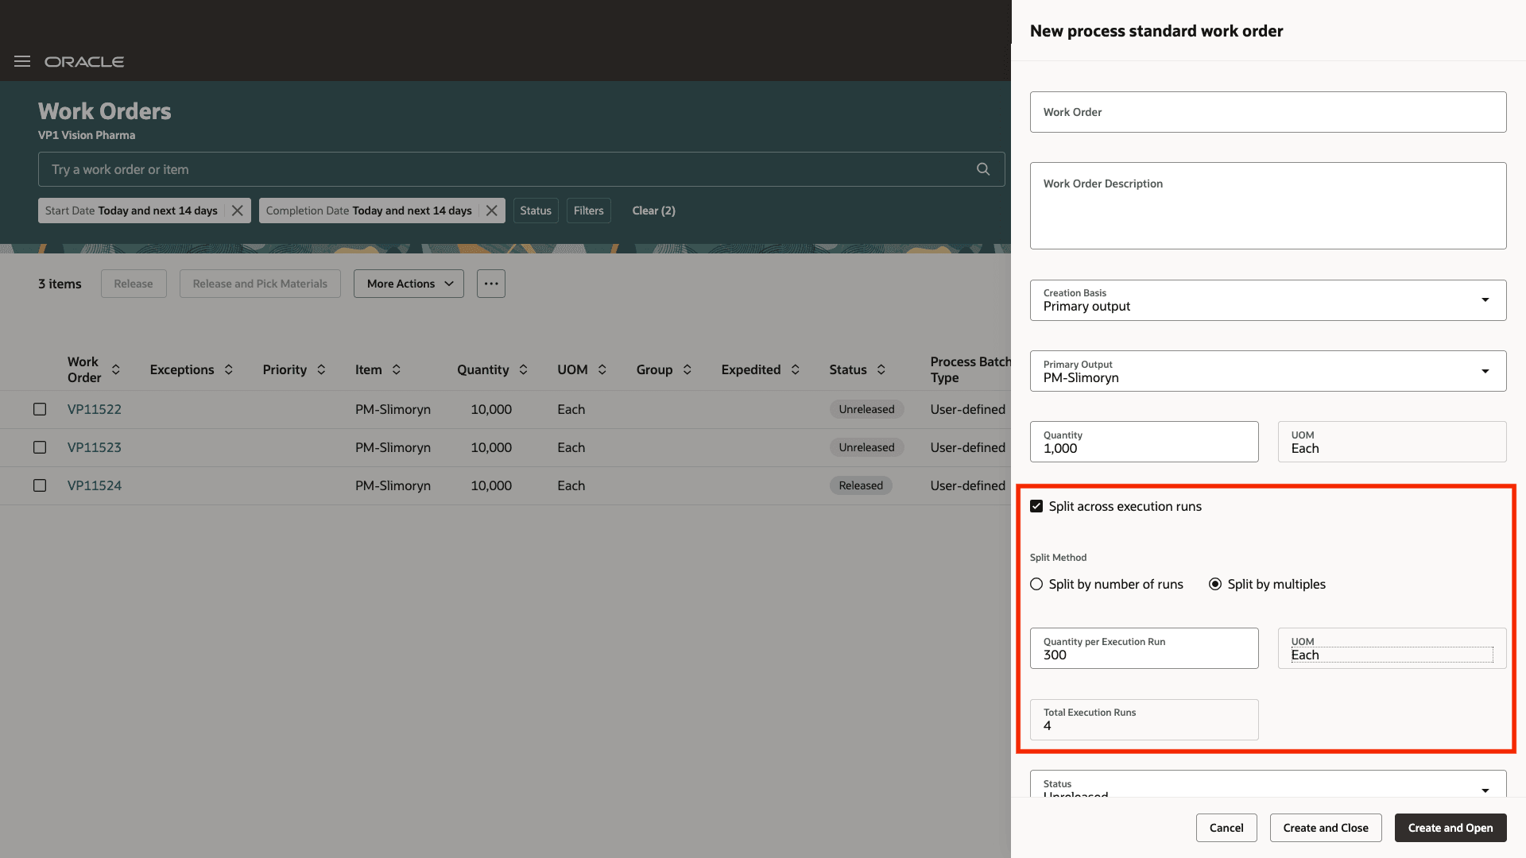Uncheck Split across execution runs
The height and width of the screenshot is (858, 1526).
[1036, 505]
